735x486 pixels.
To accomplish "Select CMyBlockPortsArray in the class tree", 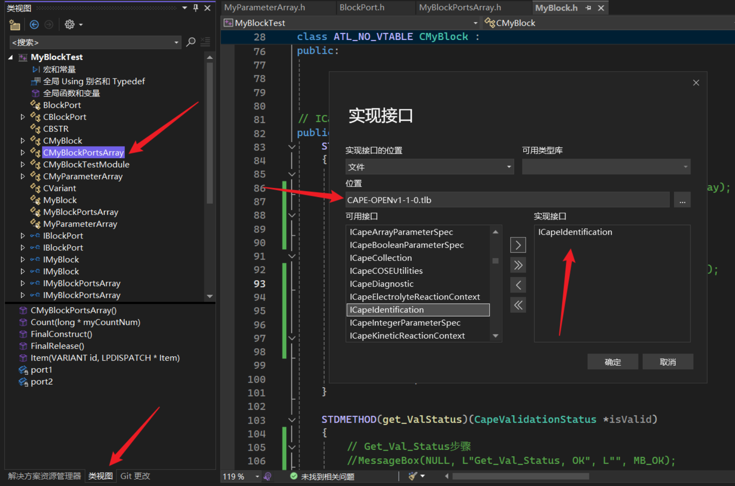I will pyautogui.click(x=83, y=153).
